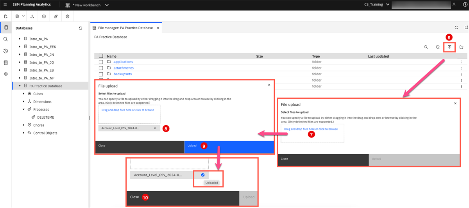Click the user profile icon

[454, 5]
